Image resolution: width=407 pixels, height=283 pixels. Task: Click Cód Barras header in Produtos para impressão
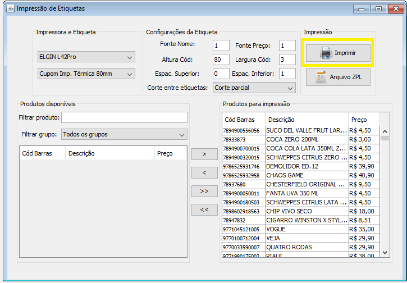[x=244, y=120]
